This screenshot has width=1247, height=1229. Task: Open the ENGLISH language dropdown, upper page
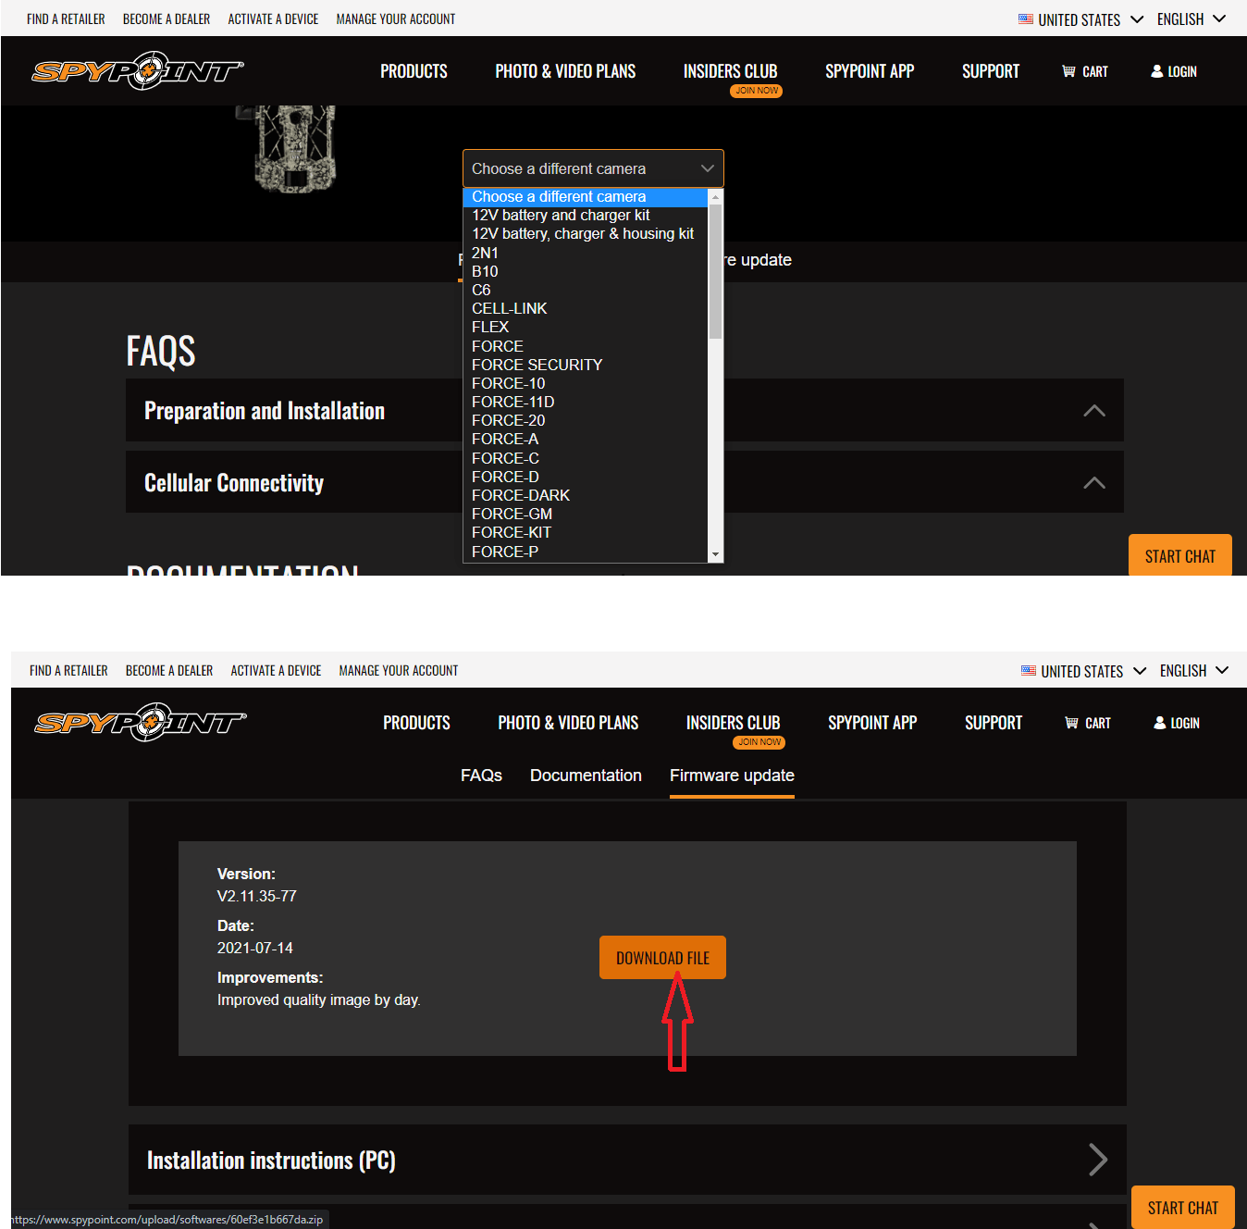coord(1191,19)
